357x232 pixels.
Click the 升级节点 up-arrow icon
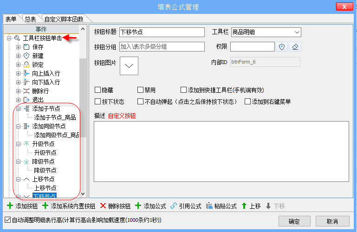[x=26, y=144]
